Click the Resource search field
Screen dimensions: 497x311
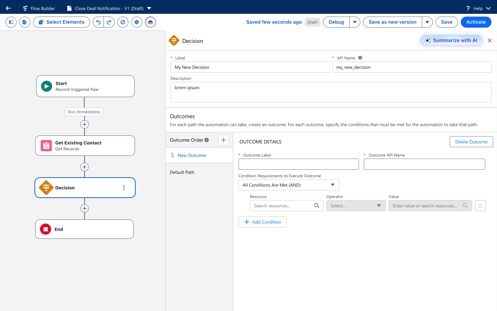287,206
